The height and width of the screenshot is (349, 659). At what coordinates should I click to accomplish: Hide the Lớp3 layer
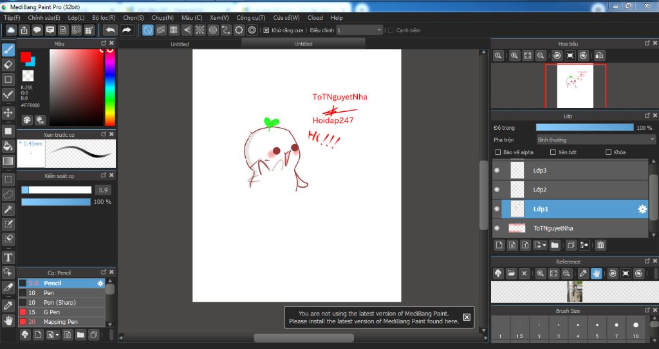coord(497,170)
